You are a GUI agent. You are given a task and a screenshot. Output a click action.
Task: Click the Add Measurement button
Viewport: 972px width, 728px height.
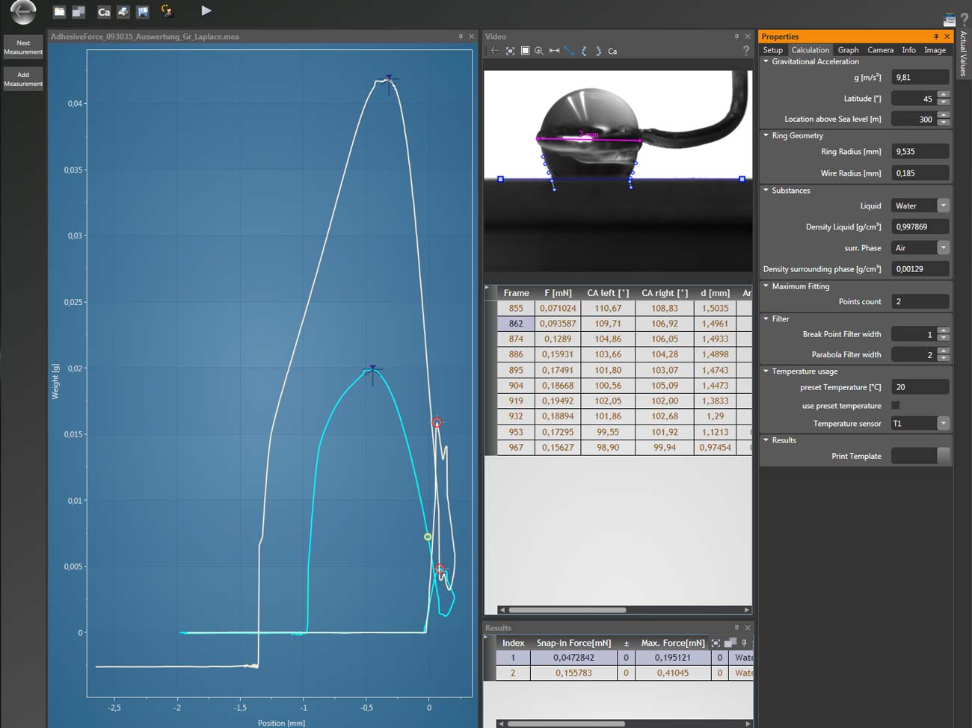pos(23,77)
